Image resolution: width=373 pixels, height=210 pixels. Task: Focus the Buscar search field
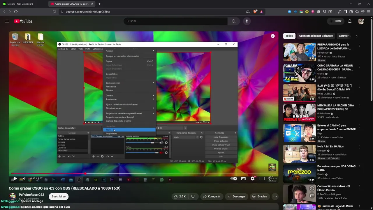tap(176, 21)
